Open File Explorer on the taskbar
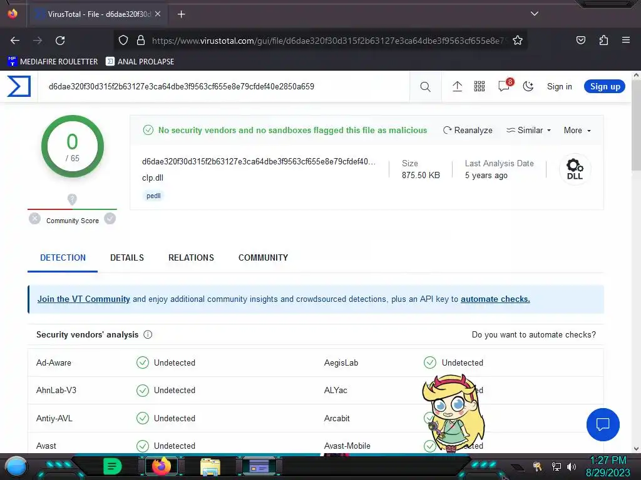641x480 pixels. (210, 466)
